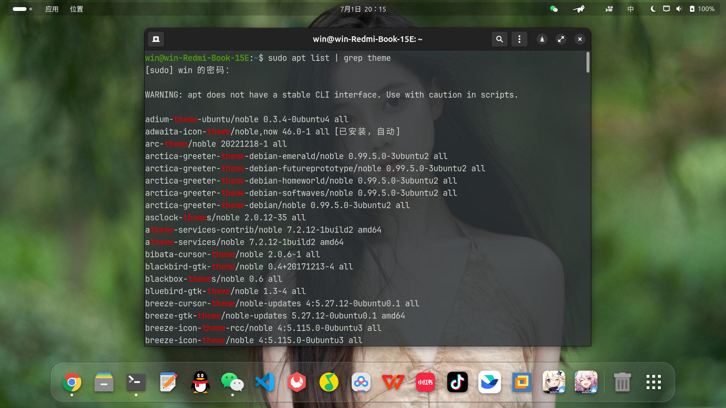Image resolution: width=726 pixels, height=408 pixels.
Task: Click running animal tray icon
Action: [x=579, y=9]
